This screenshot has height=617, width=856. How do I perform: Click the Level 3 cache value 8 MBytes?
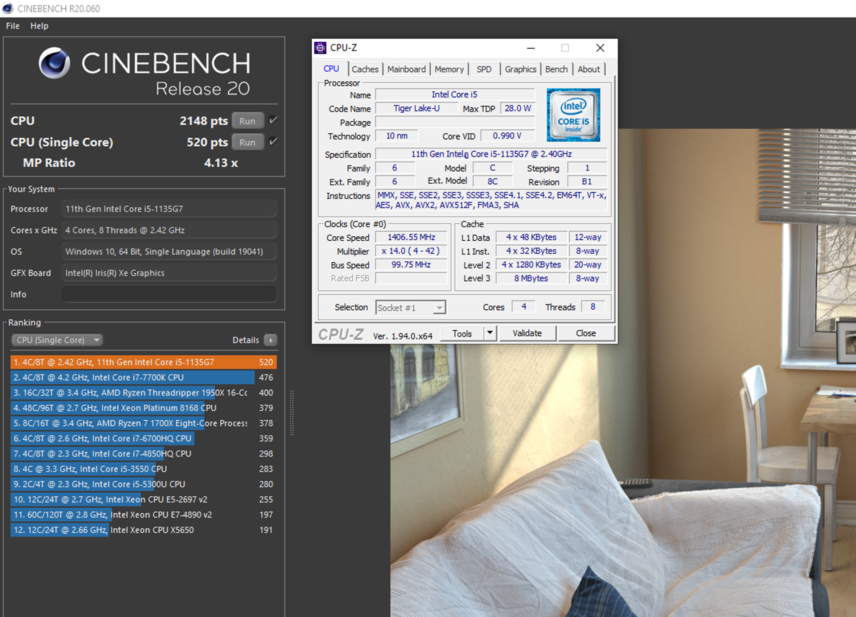(x=531, y=278)
